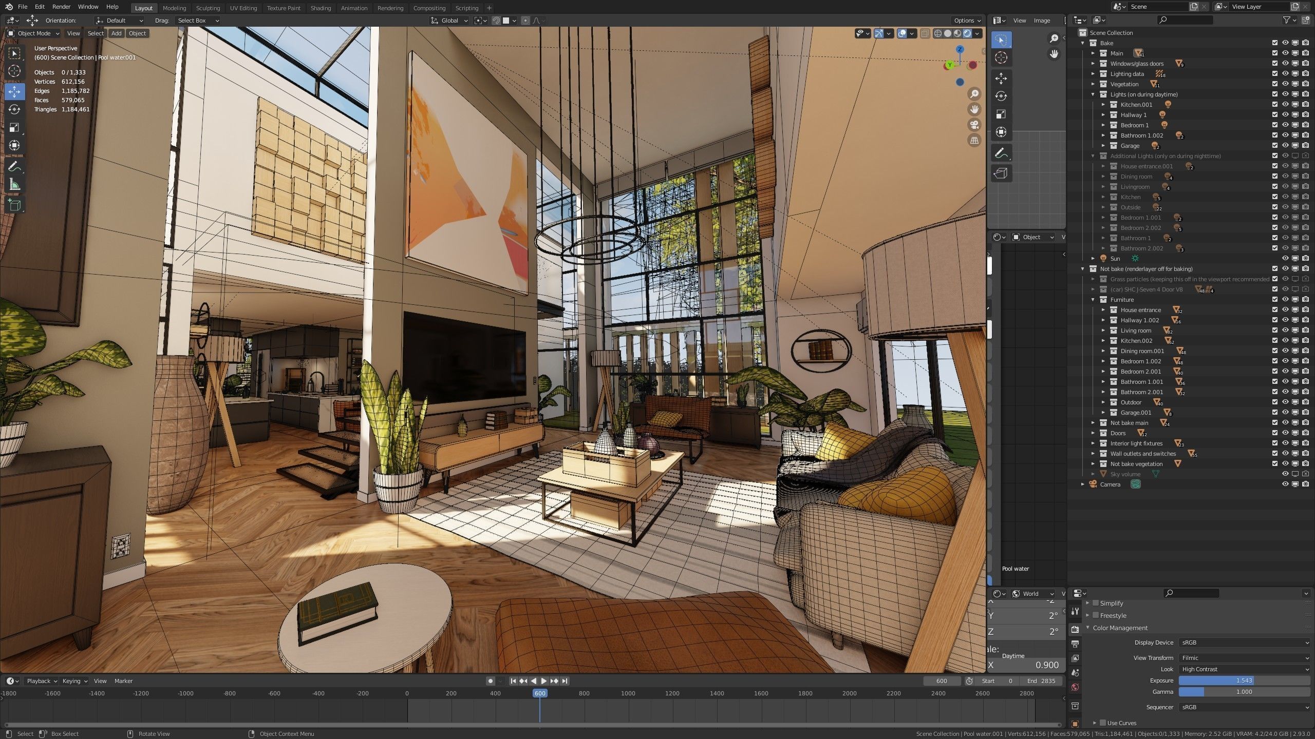Open Display Device sRGB dropdown
Image resolution: width=1315 pixels, height=739 pixels.
coord(1245,643)
